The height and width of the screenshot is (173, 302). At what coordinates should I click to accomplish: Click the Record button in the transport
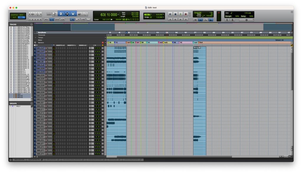186,14
